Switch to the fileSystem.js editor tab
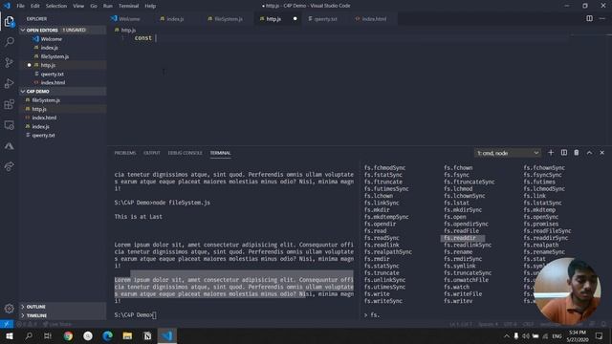Viewport: 612px width, 344px height. point(229,19)
